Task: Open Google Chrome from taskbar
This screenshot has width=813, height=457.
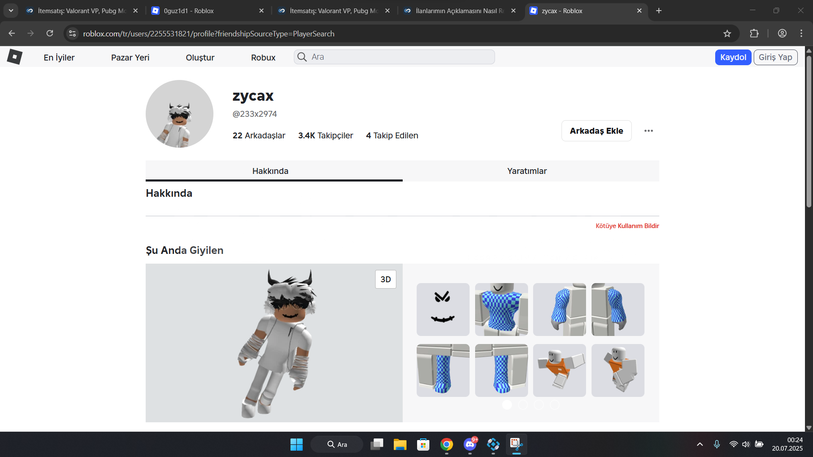Action: click(446, 444)
